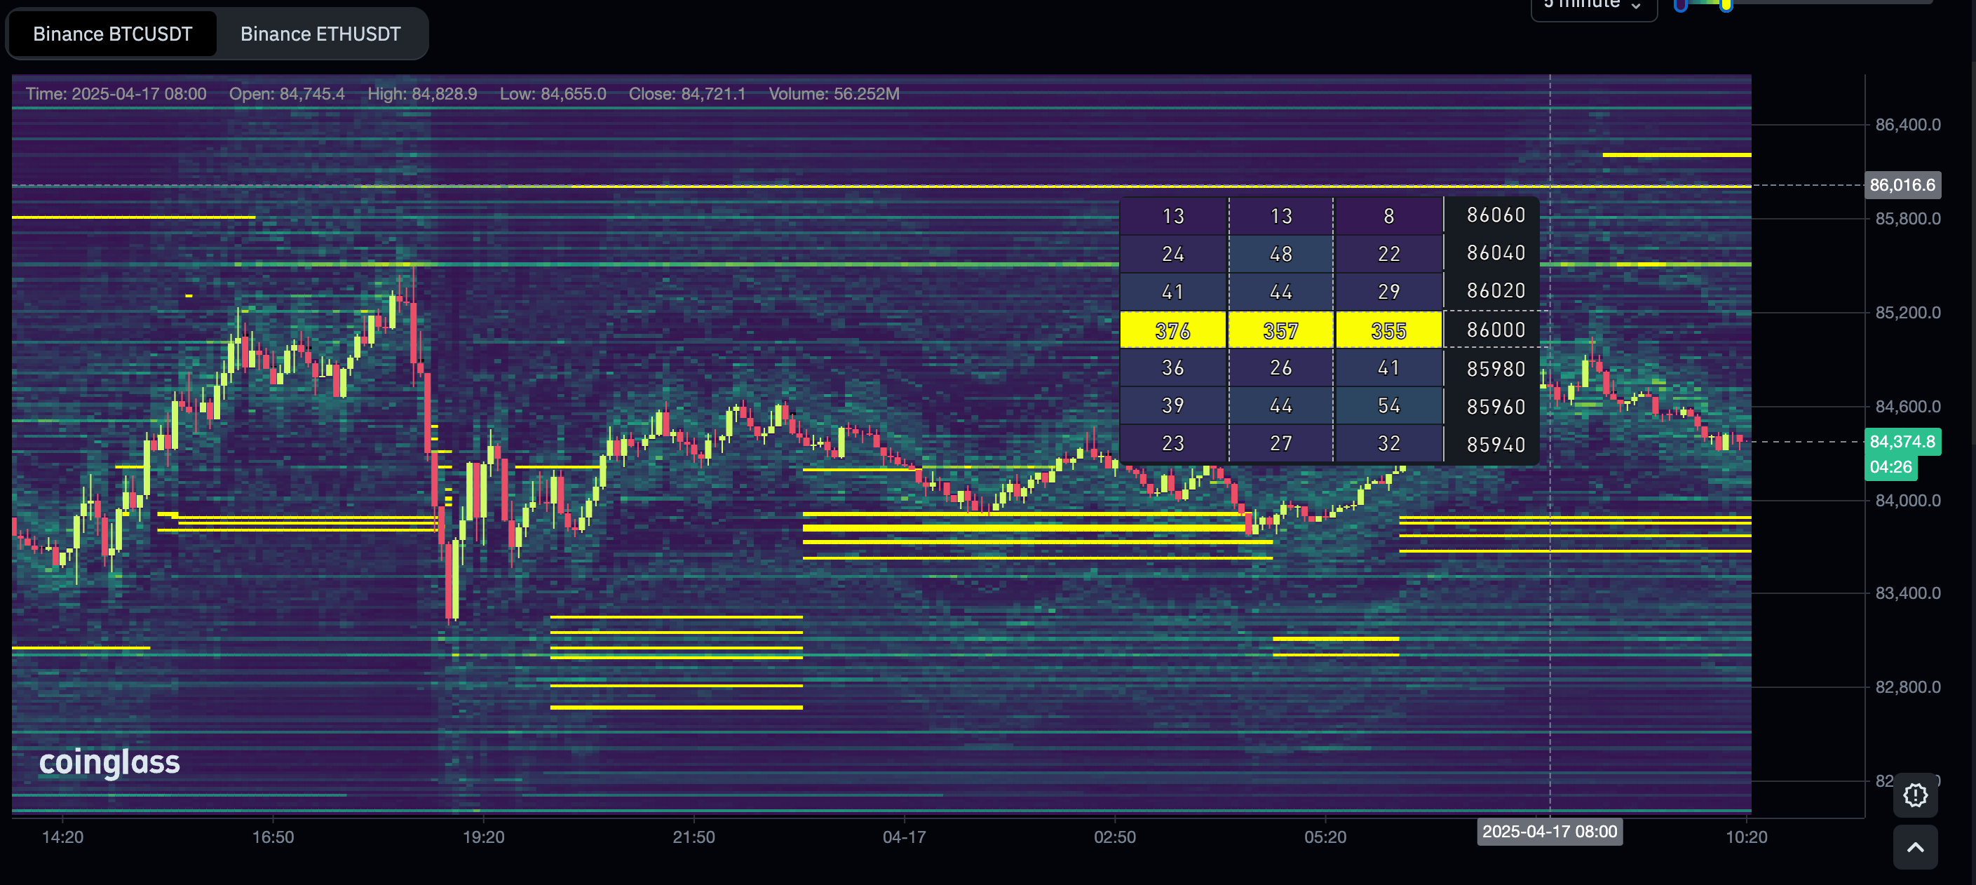1976x885 pixels.
Task: Click the 86,400.0 price axis label
Action: tap(1907, 125)
